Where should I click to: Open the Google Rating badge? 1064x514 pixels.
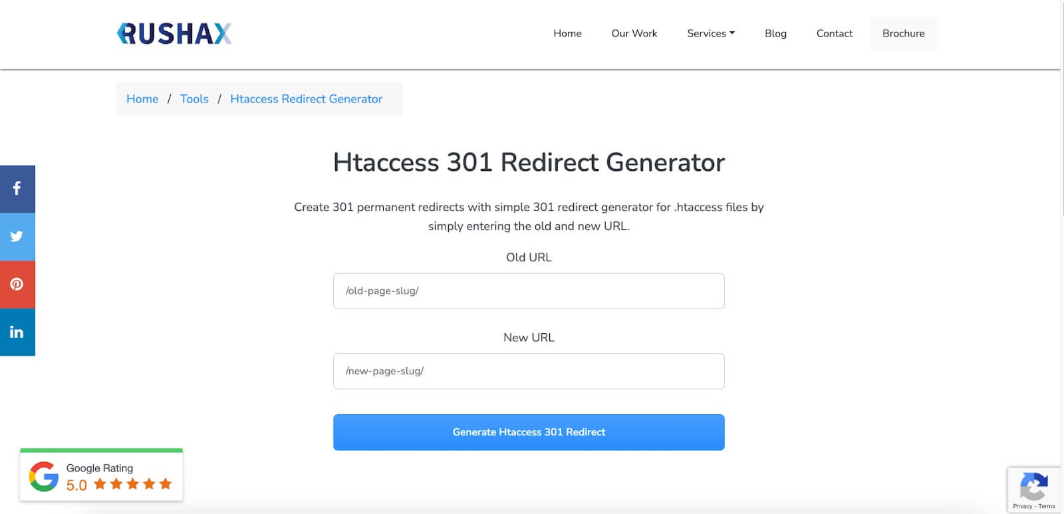101,475
